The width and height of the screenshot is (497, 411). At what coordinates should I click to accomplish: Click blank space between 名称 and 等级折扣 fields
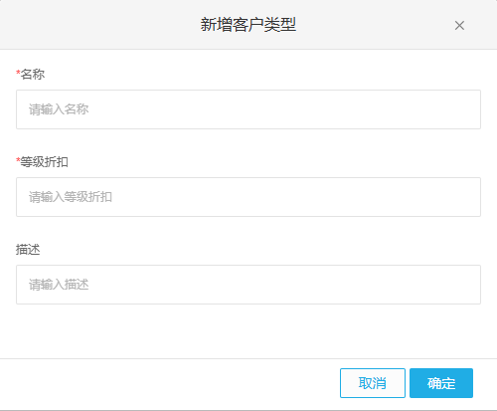[x=248, y=142]
